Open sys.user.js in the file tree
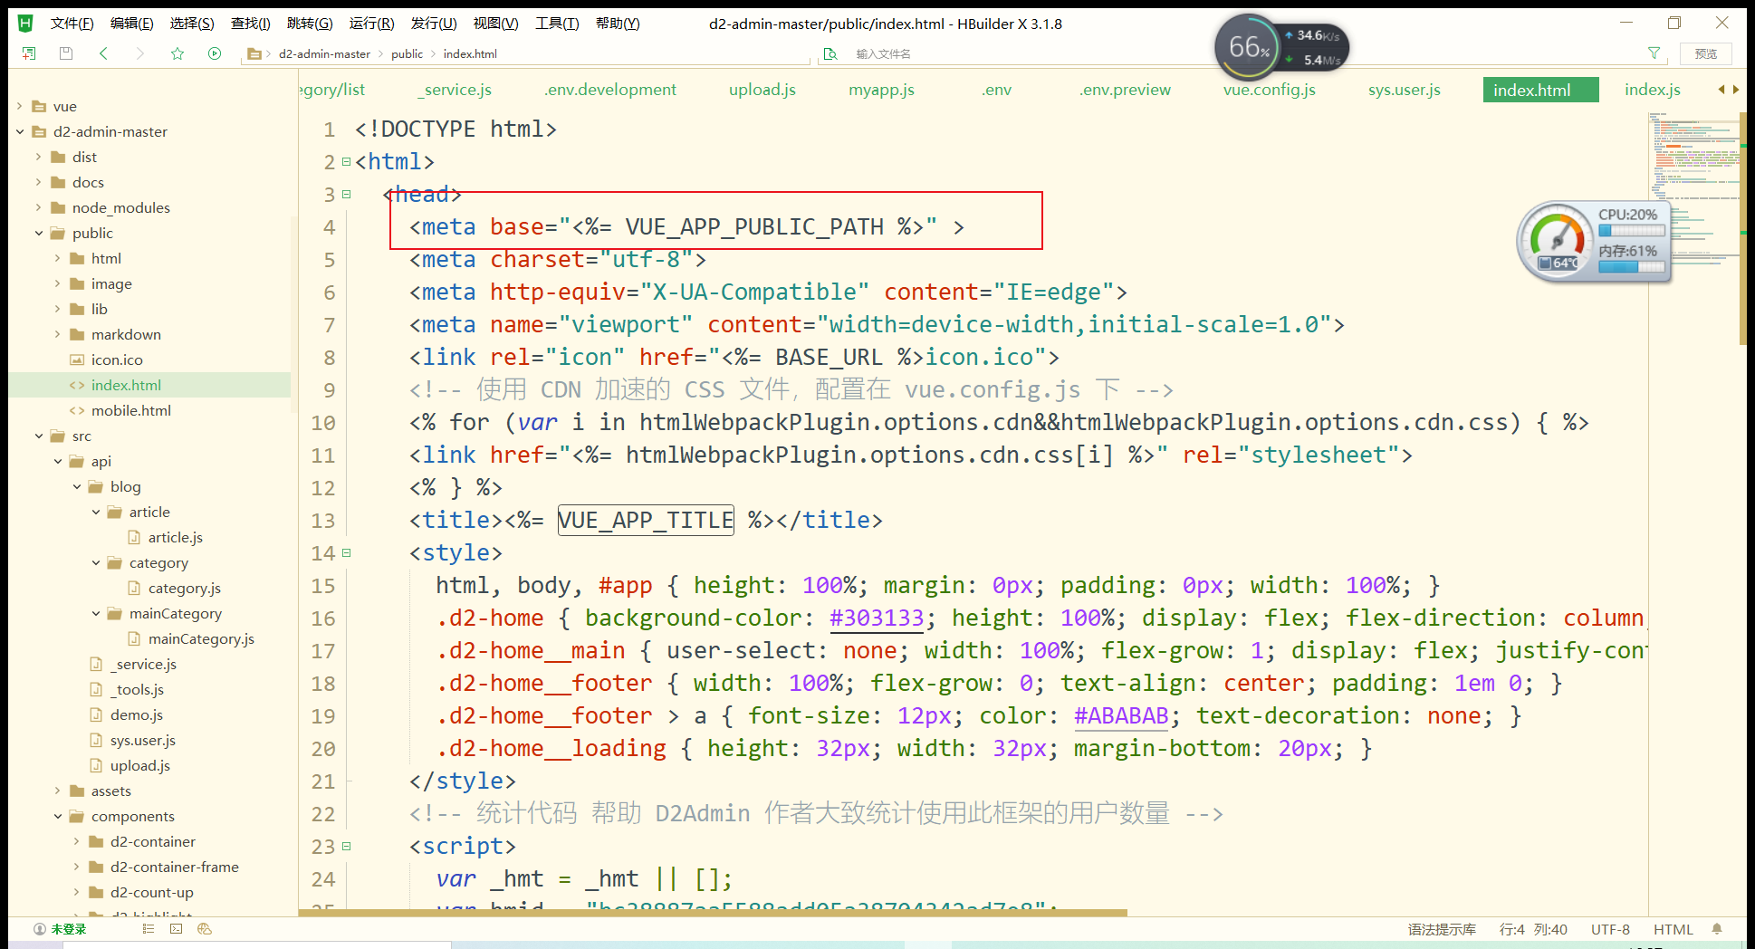 pyautogui.click(x=143, y=740)
